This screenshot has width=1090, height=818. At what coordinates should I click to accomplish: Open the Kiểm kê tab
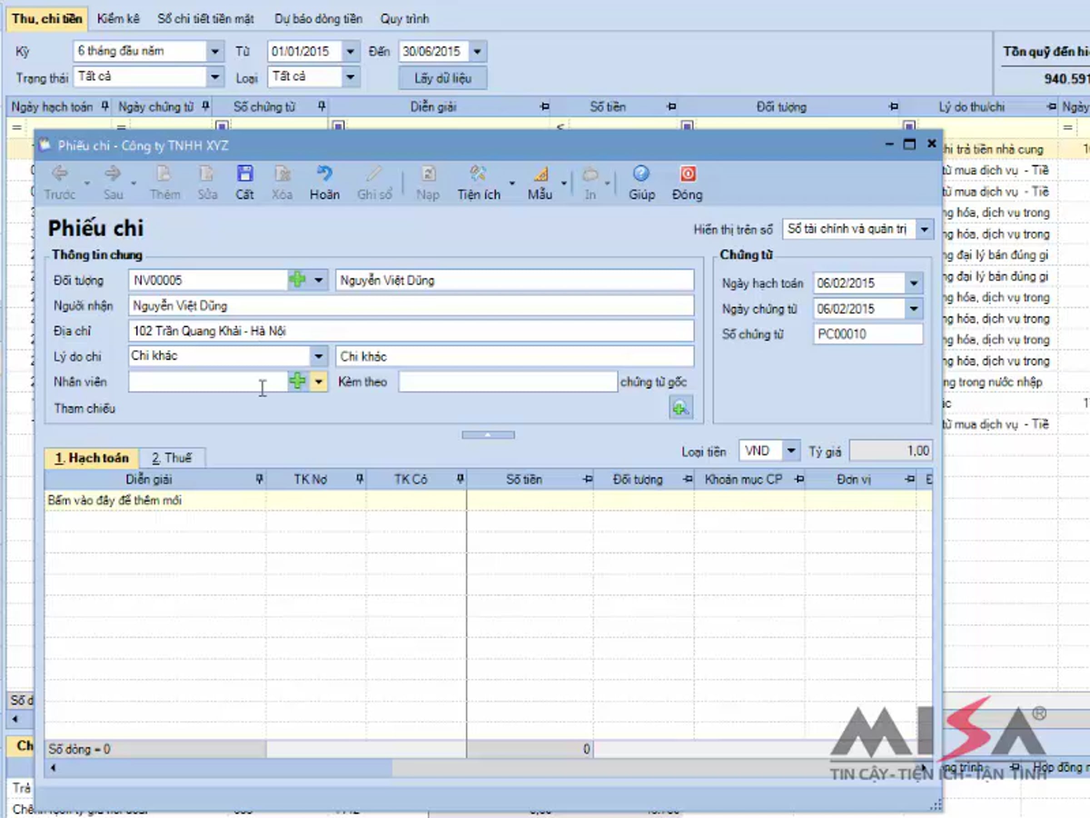click(x=118, y=19)
